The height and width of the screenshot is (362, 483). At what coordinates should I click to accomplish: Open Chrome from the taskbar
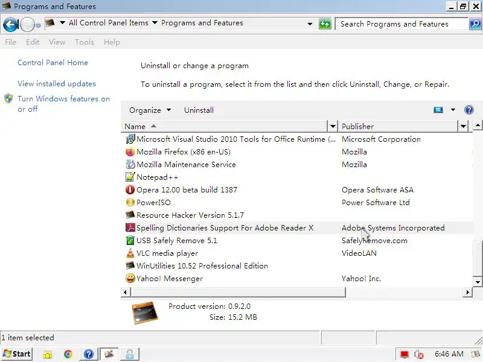tap(68, 354)
